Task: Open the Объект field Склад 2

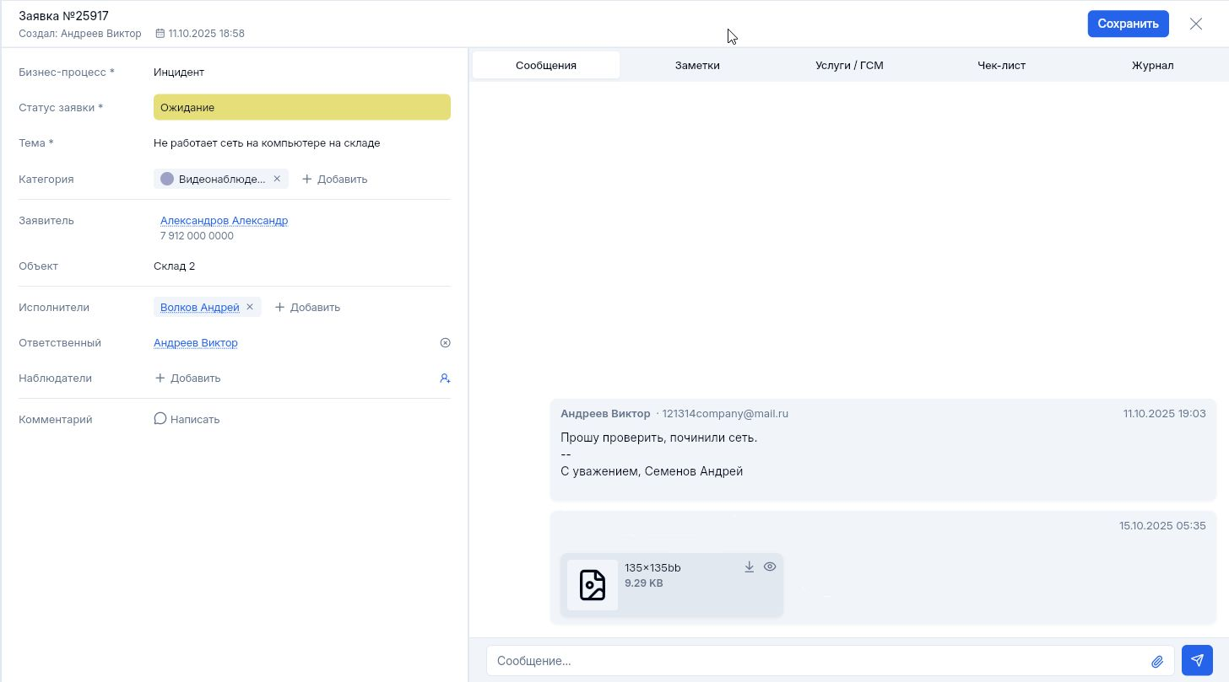Action: pyautogui.click(x=175, y=266)
